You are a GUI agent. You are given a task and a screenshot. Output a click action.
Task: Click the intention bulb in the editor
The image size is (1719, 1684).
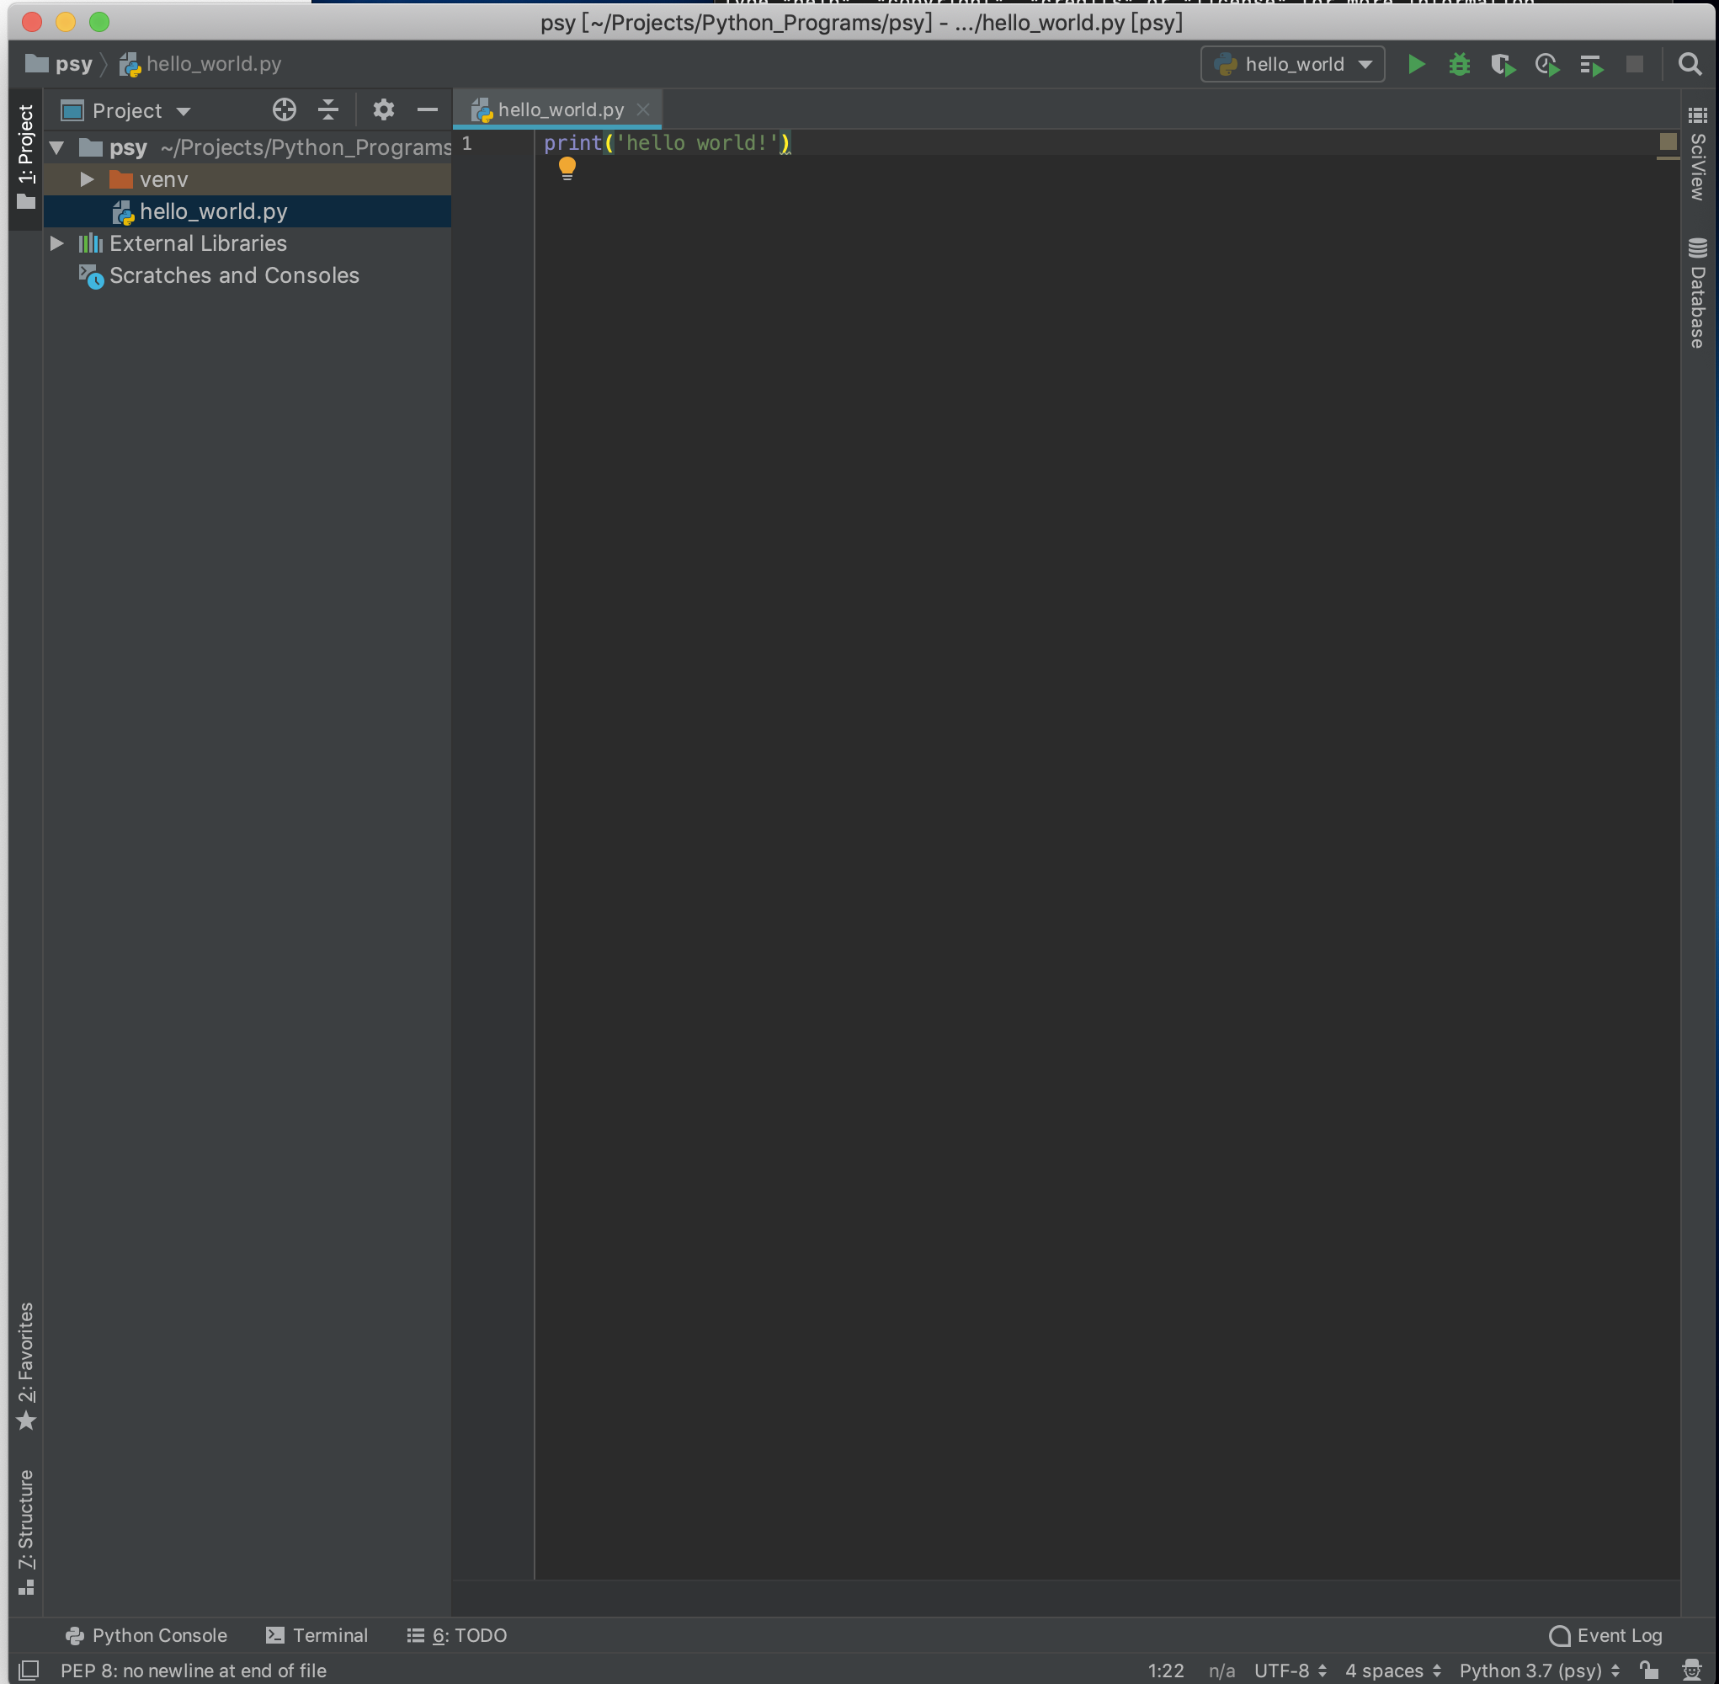click(567, 168)
